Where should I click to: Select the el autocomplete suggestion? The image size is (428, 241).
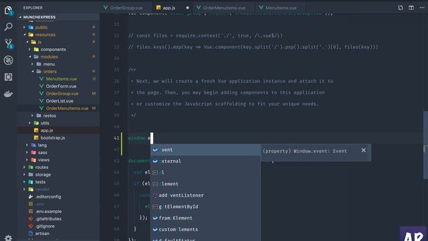(205, 173)
